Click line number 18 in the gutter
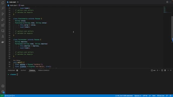The height and width of the screenshot is (97, 173). (x=9, y=19)
